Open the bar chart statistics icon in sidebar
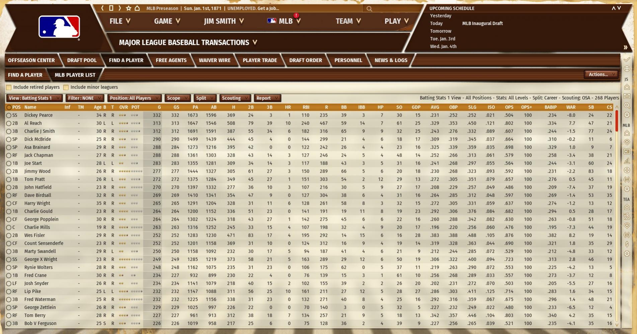This screenshot has height=334, width=637. (627, 161)
